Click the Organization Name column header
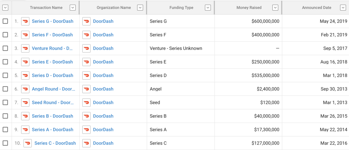 click(x=114, y=8)
